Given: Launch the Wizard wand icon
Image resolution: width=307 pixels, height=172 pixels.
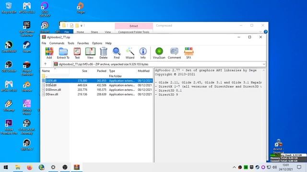Looking at the screenshot, I should click(x=130, y=53).
